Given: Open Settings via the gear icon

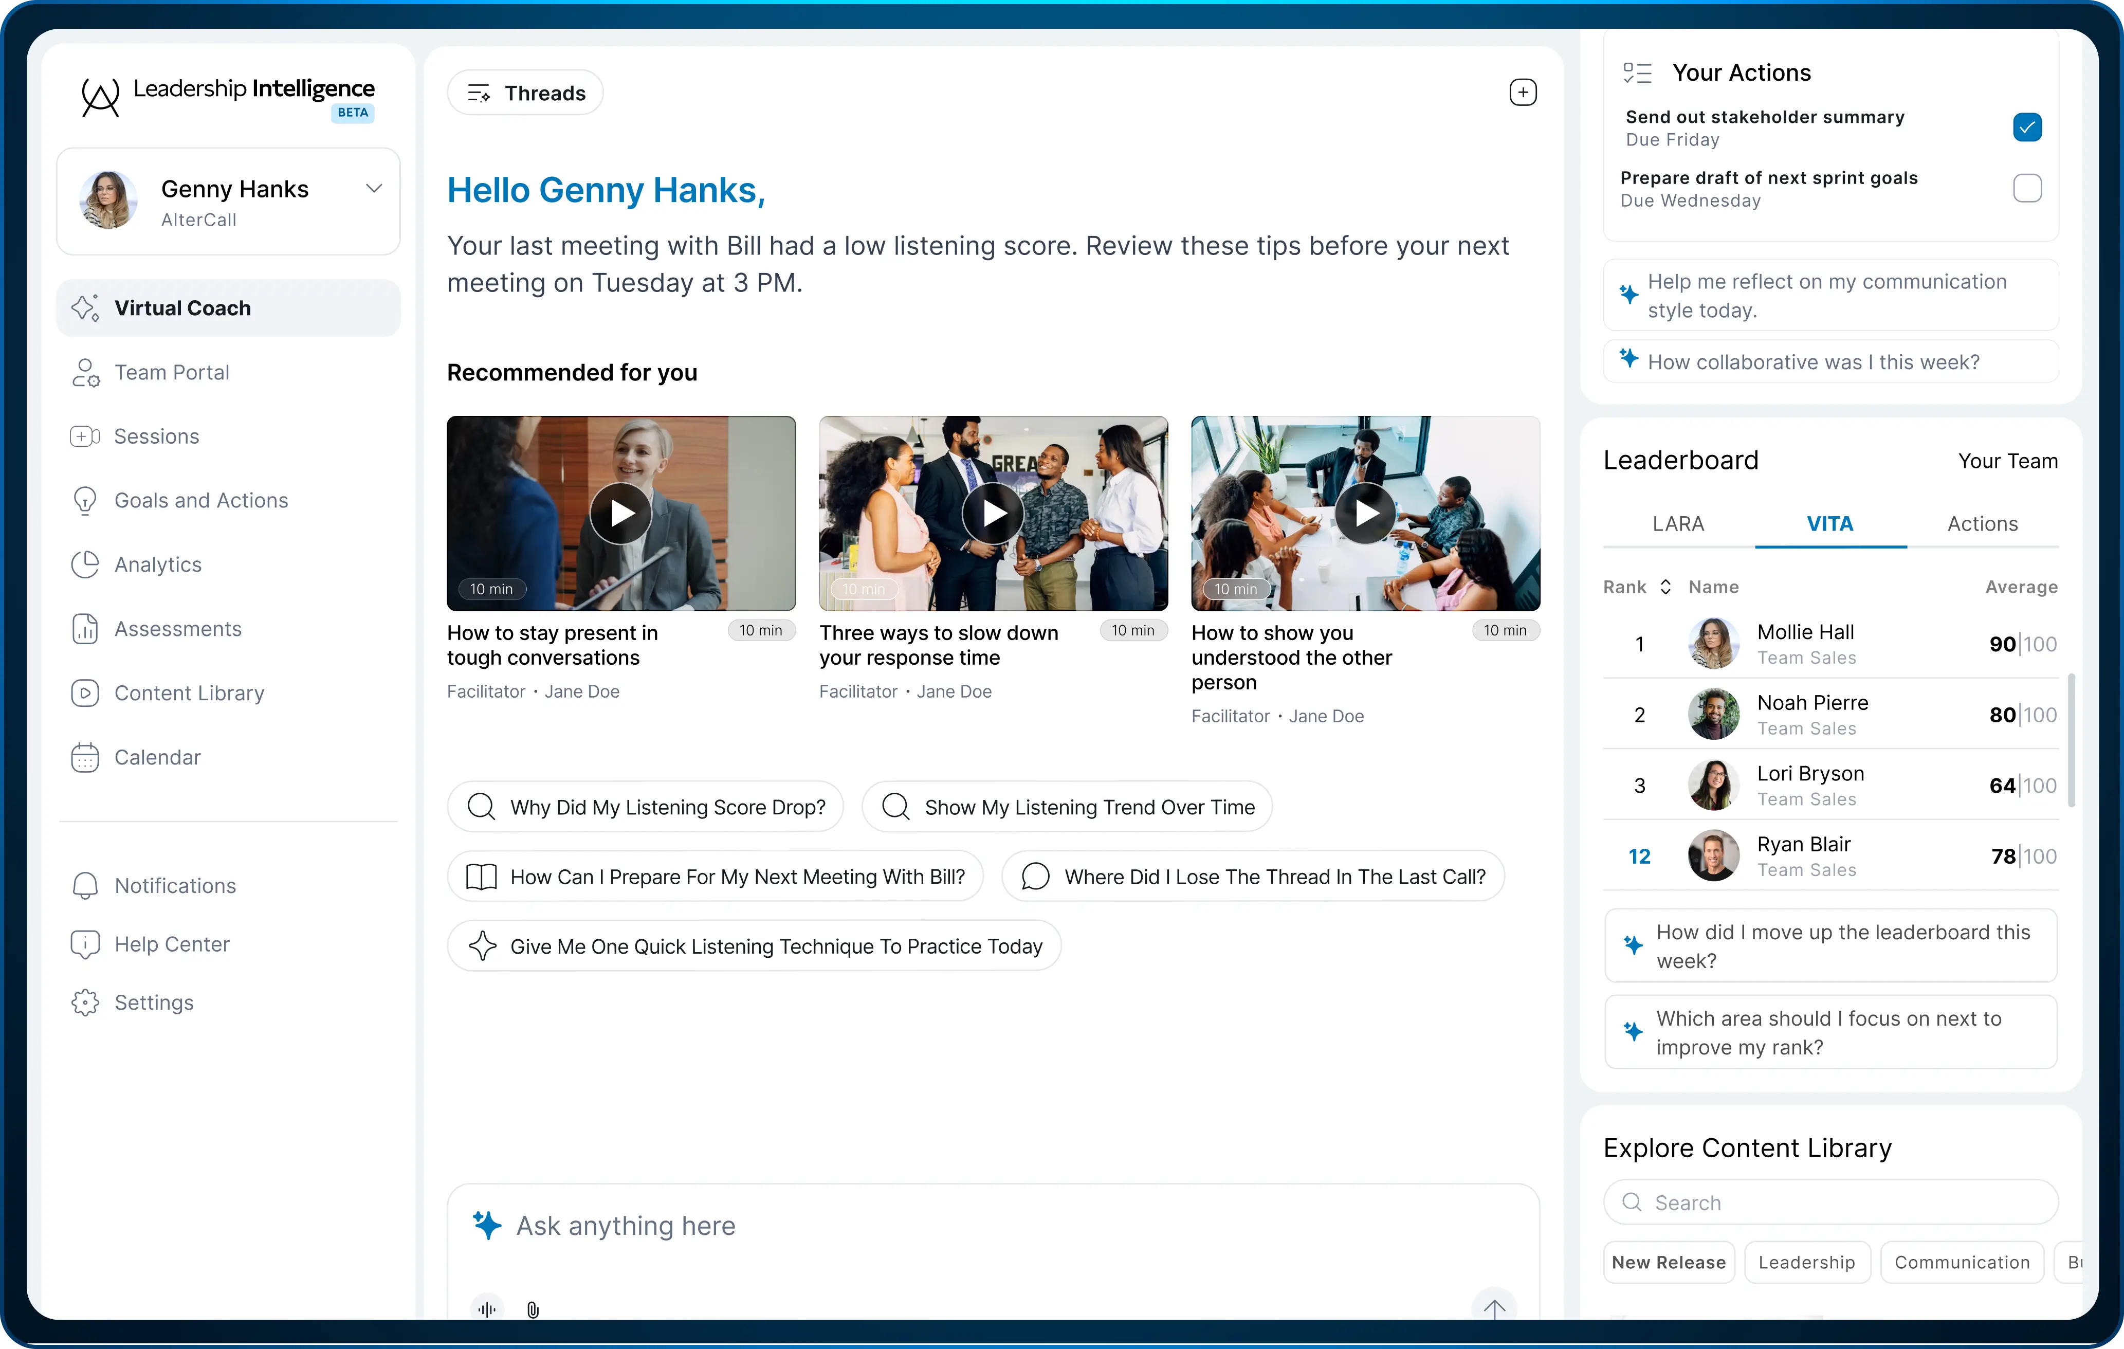Looking at the screenshot, I should pos(85,1002).
